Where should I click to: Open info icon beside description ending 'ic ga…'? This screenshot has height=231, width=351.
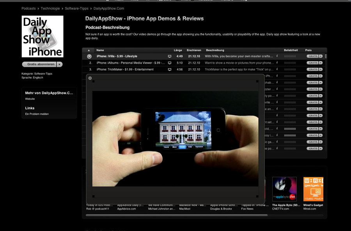click(277, 142)
